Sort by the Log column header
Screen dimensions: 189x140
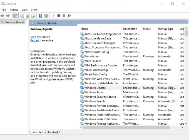pos(181,29)
